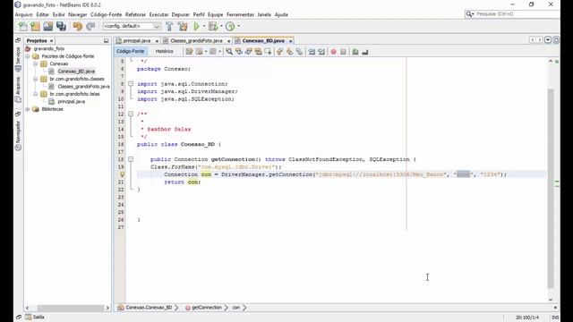Open Debug Project dropdown arrow
The width and height of the screenshot is (573, 322).
[221, 26]
